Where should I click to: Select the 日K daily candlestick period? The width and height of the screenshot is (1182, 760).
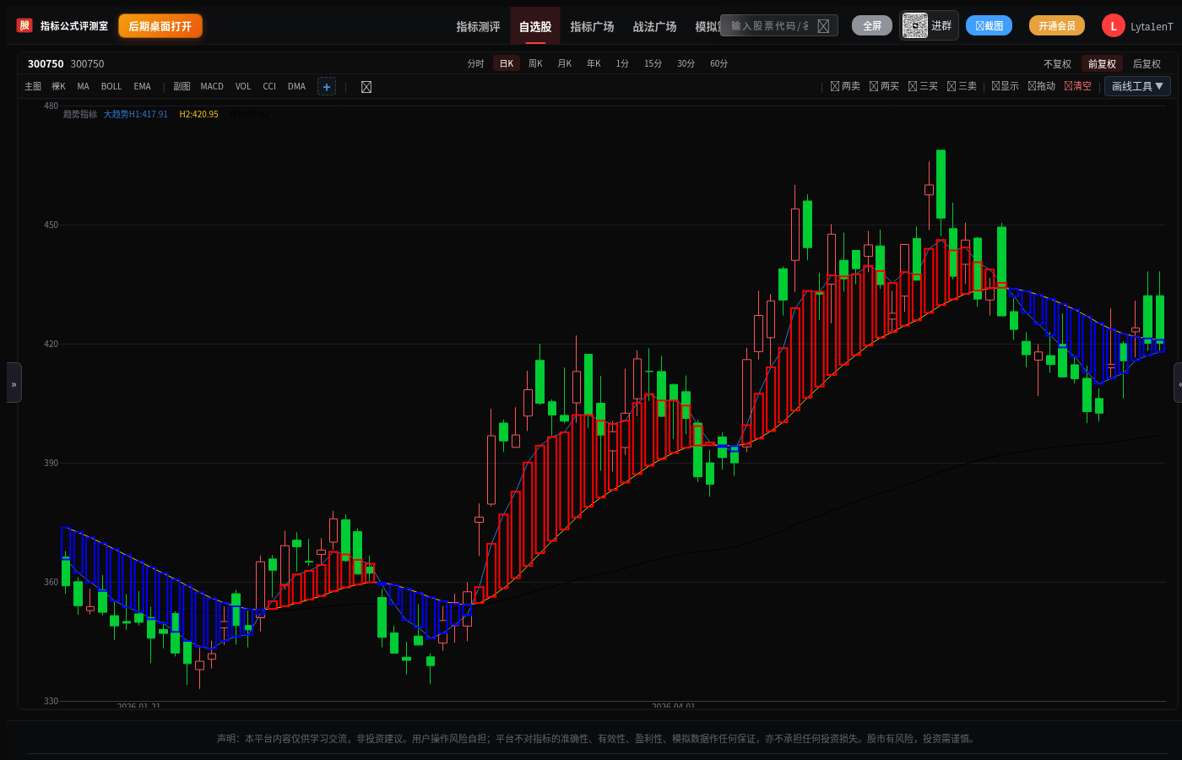click(507, 64)
